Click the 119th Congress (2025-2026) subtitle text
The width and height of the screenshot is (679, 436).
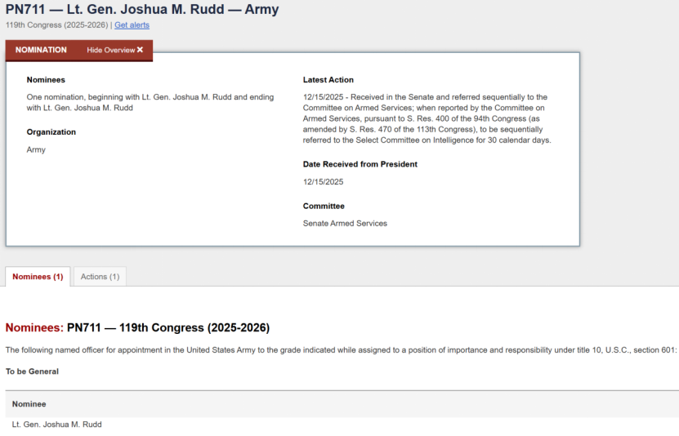56,25
